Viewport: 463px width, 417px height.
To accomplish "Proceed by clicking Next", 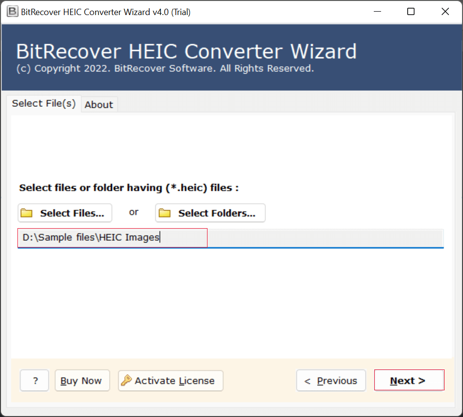I will (409, 381).
